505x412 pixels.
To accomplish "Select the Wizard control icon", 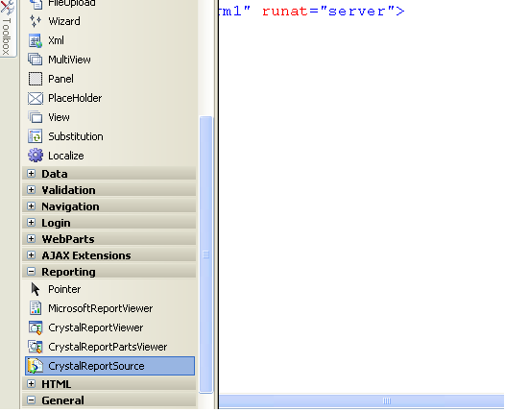I will 36,21.
